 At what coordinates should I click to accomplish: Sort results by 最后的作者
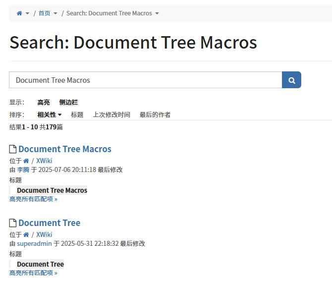(155, 114)
